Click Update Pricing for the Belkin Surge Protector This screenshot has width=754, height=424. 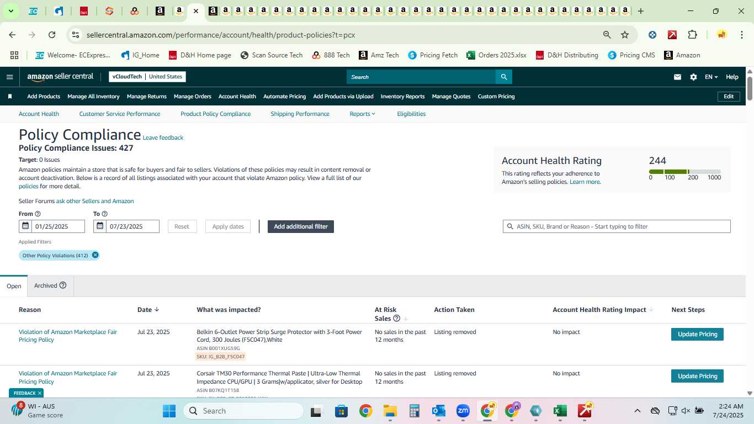pos(697,334)
